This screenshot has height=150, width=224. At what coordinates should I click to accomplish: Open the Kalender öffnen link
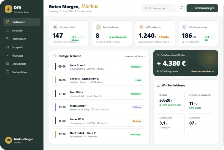click(x=135, y=56)
